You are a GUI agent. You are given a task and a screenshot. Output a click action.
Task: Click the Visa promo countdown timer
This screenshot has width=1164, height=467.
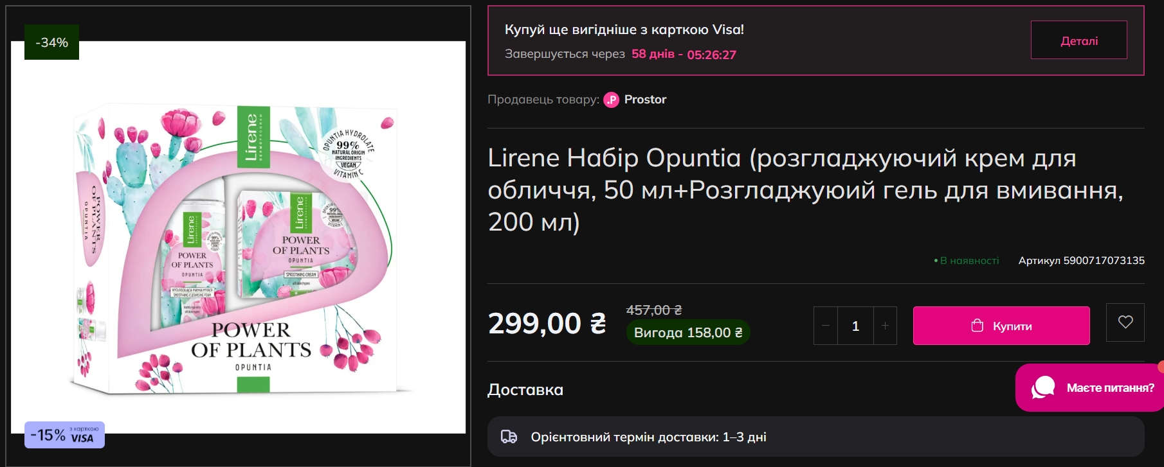[x=684, y=55]
